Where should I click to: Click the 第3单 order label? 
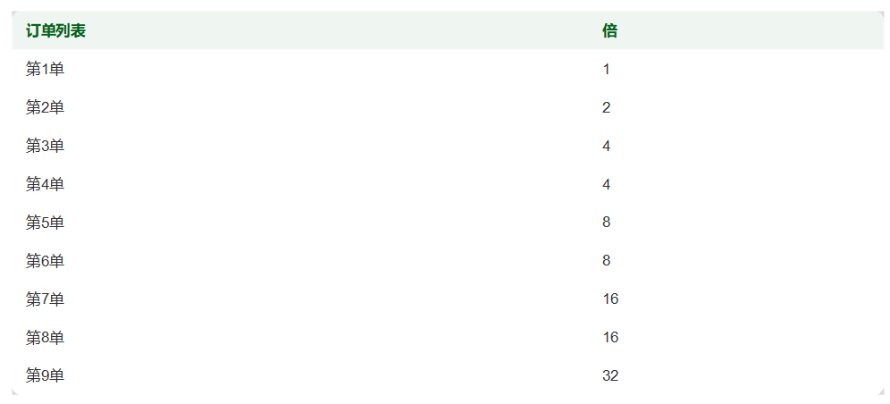coord(45,147)
